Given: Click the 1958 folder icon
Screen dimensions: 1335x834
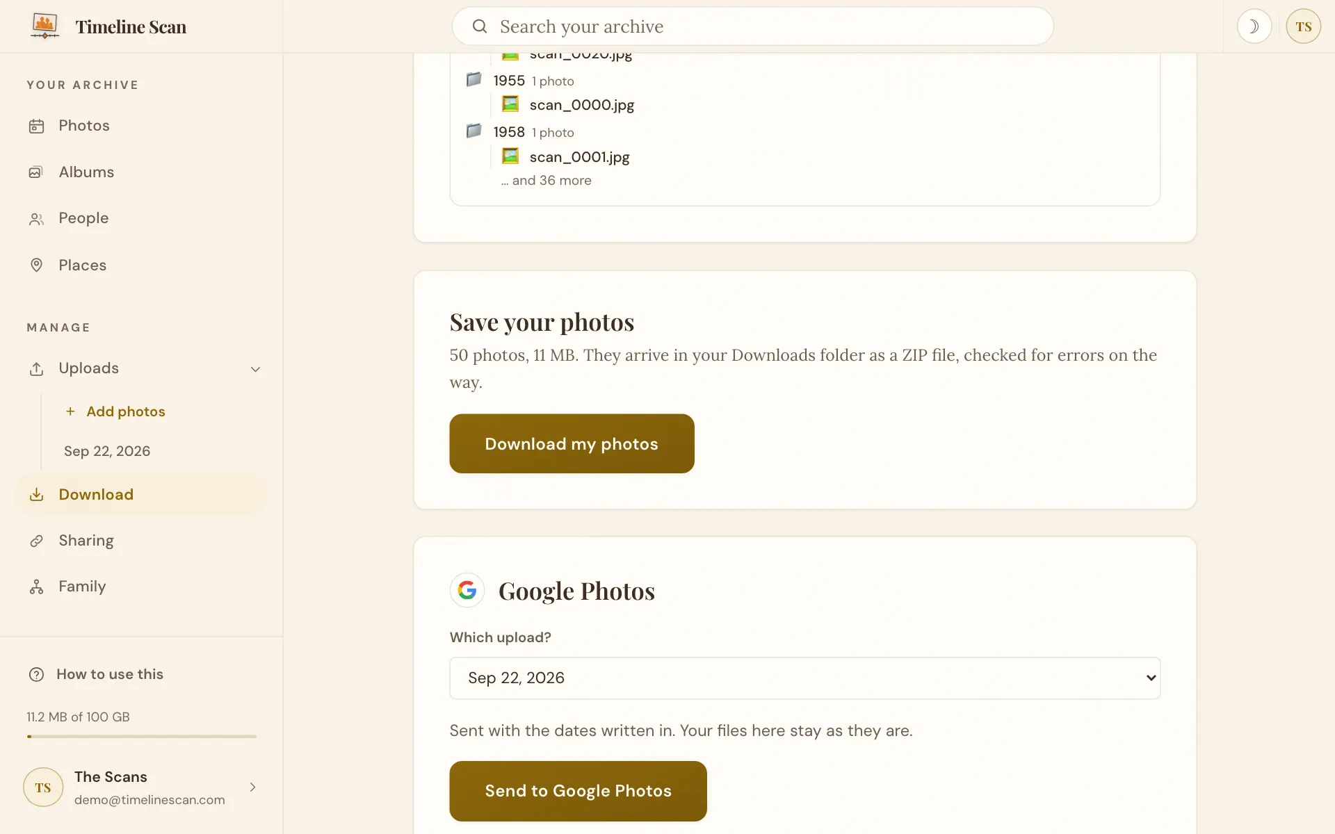Looking at the screenshot, I should point(474,131).
